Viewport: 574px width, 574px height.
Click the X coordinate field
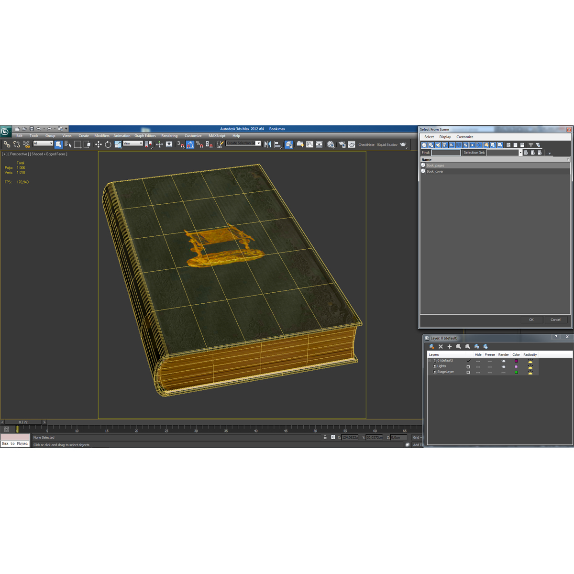coord(350,438)
